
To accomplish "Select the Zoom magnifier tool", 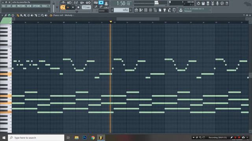I will point(43,15).
